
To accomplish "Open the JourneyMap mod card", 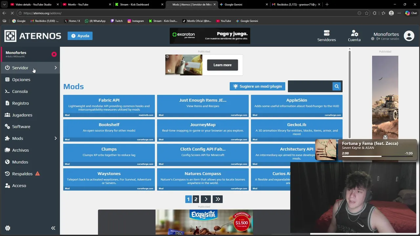I will click(x=203, y=130).
